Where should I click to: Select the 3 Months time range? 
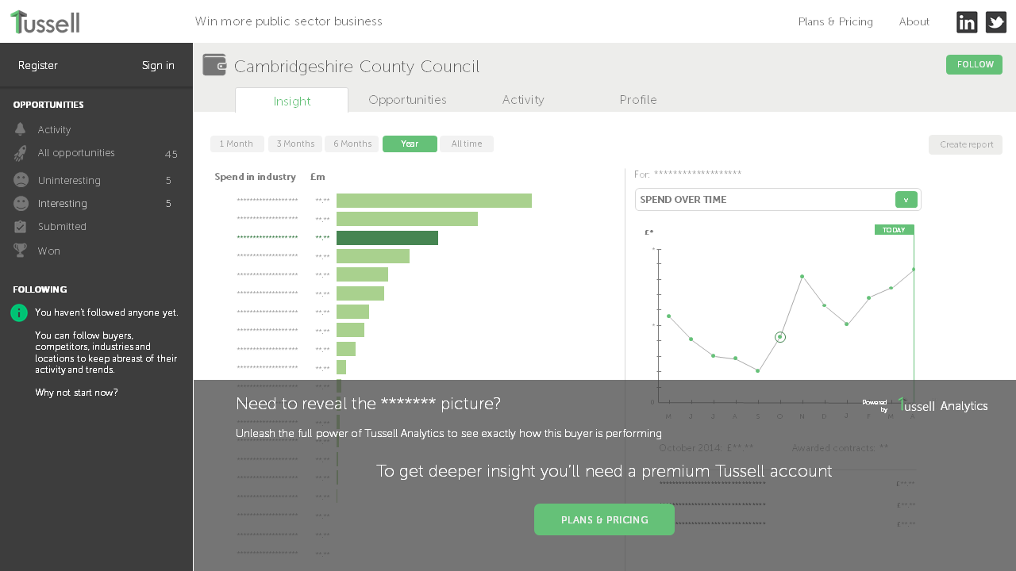point(295,144)
